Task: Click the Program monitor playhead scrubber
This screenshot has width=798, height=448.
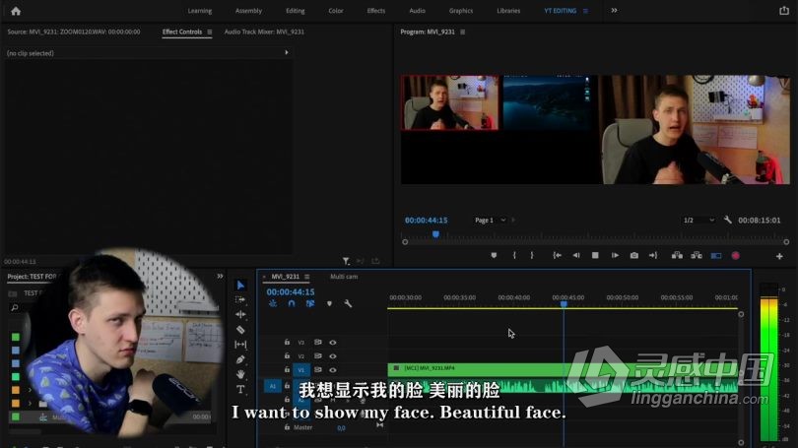Action: 435,234
